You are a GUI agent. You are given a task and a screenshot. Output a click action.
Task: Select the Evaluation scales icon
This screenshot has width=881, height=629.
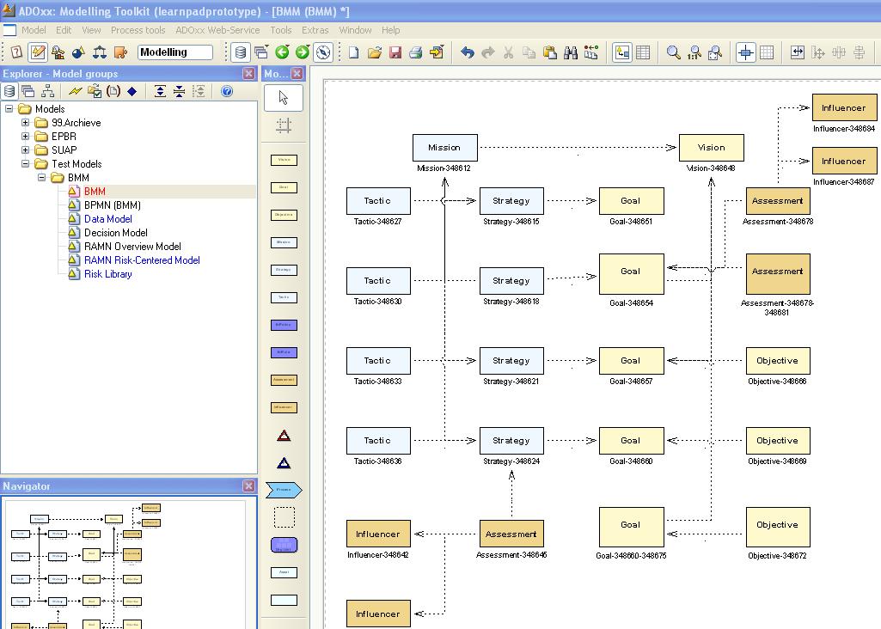[100, 52]
